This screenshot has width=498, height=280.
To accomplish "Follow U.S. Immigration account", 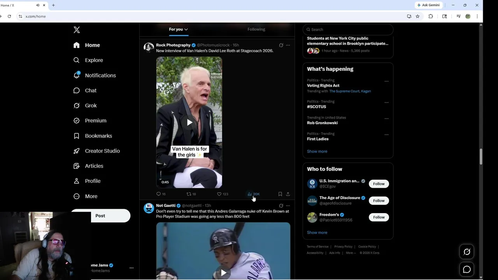I will click(x=379, y=184).
